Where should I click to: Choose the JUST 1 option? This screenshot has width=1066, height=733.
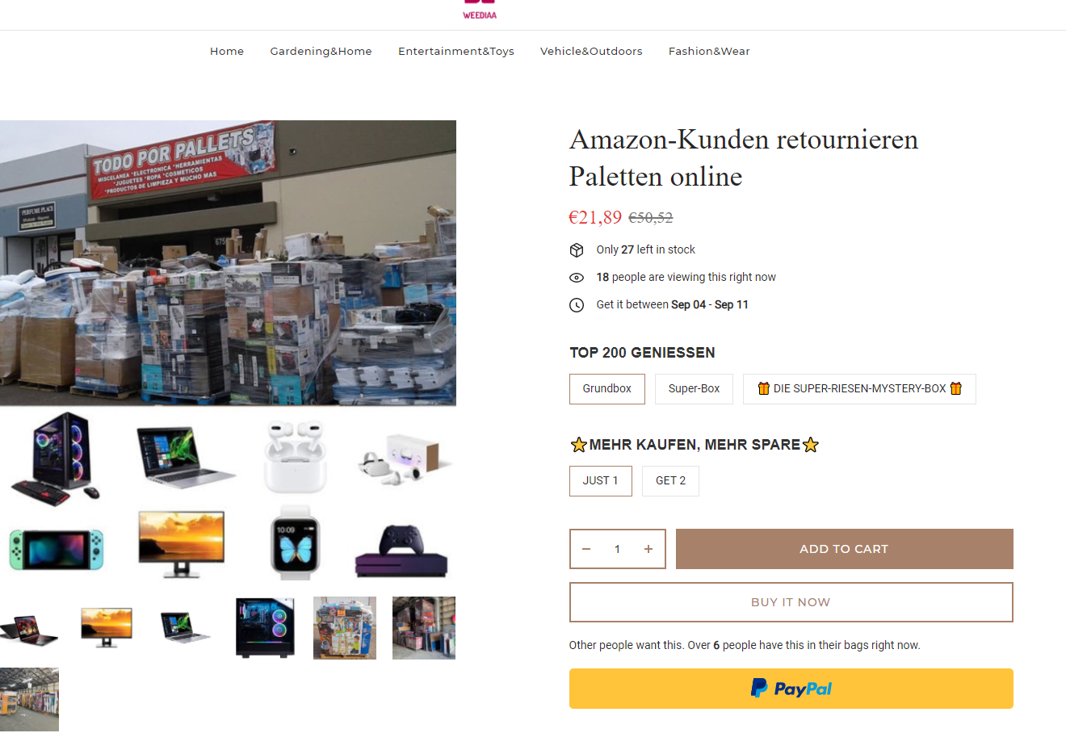601,481
